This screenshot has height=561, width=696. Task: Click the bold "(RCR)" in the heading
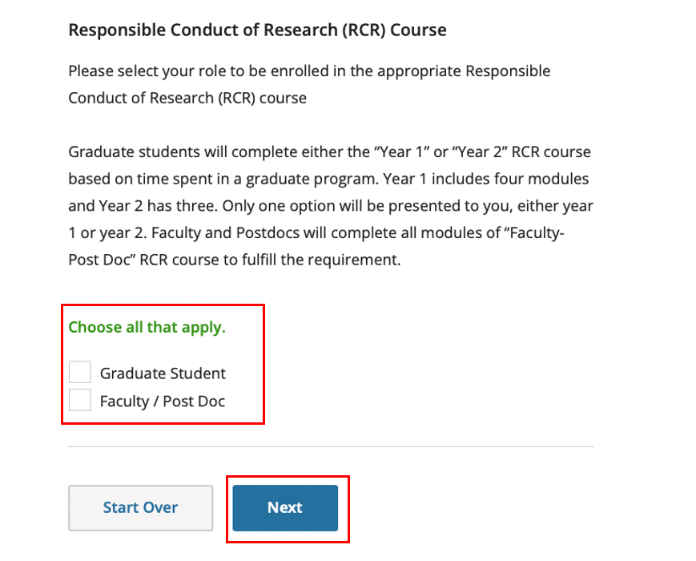pyautogui.click(x=362, y=30)
